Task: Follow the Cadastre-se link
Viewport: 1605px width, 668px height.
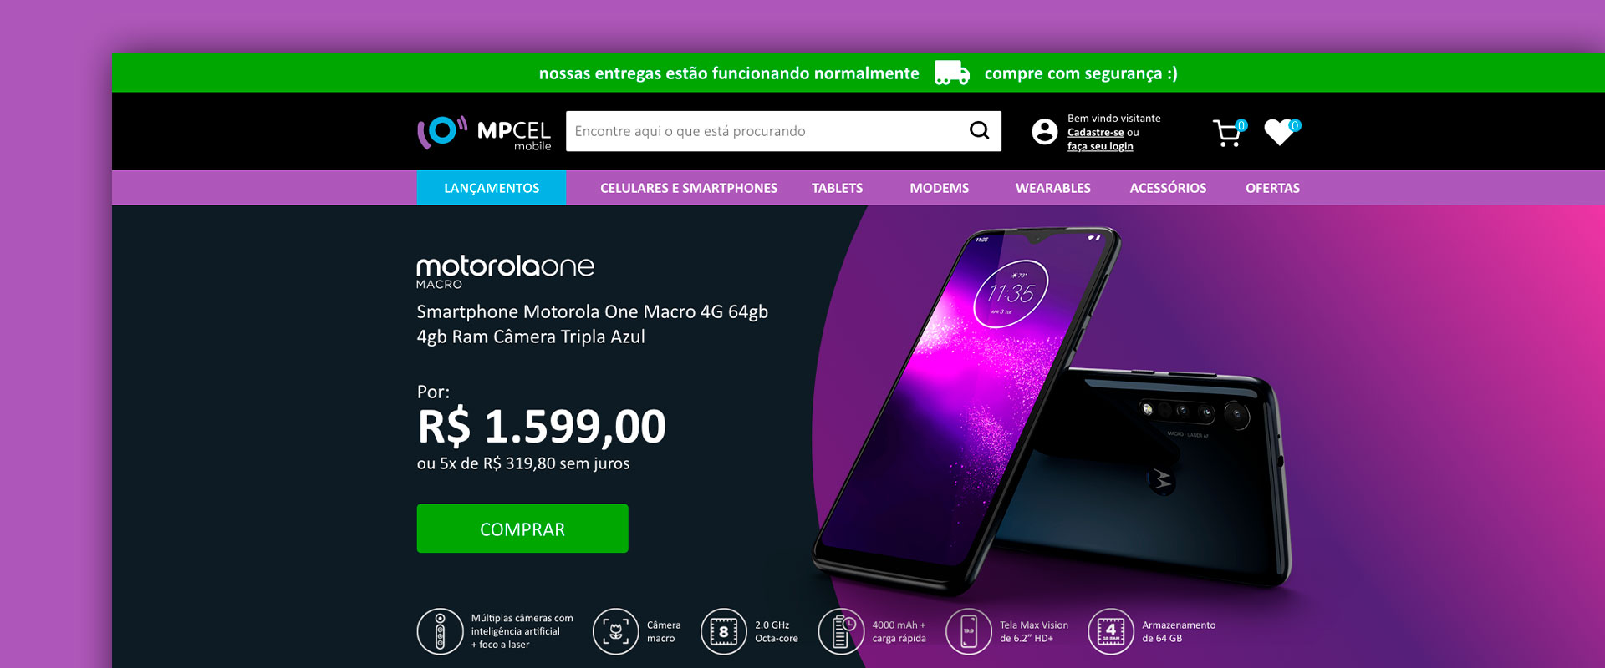Action: point(1095,132)
